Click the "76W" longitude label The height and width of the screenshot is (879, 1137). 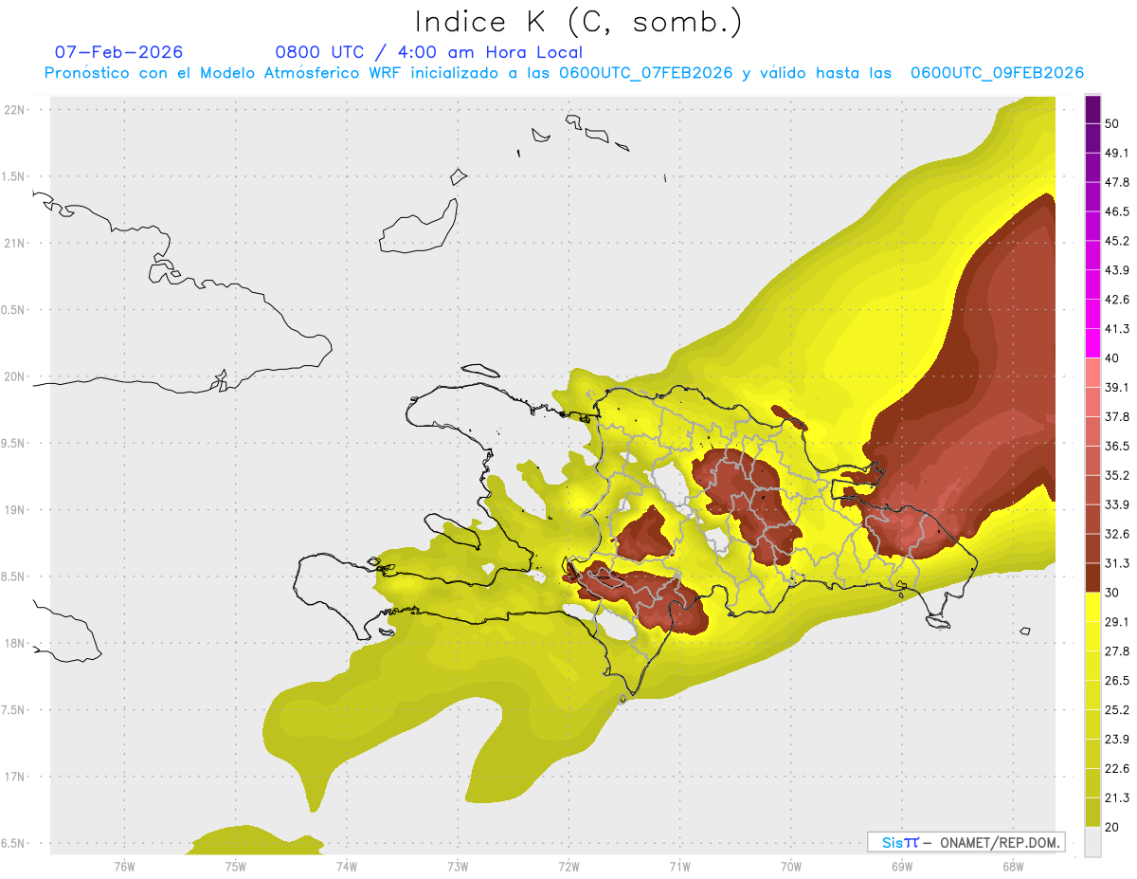124,865
